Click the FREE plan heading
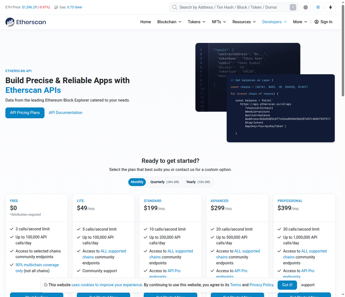This screenshot has height=297, width=345. [x=14, y=201]
